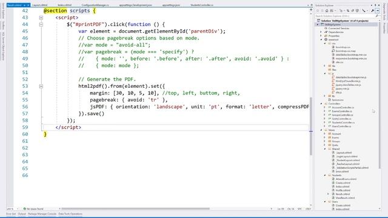Select html2pdf.bundle.min.js file
The image size is (388, 218).
348,81
